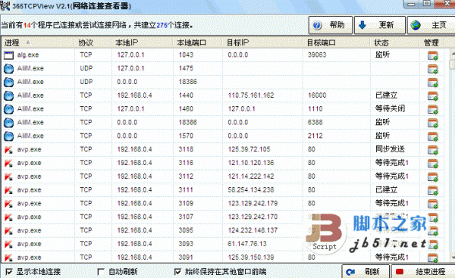
Task: Click the alg.exe process icon
Action: click(8, 55)
